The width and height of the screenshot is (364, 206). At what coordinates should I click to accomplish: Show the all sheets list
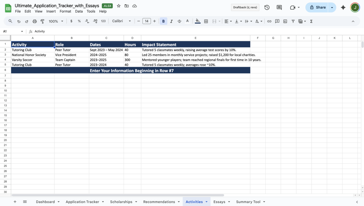pos(25,202)
